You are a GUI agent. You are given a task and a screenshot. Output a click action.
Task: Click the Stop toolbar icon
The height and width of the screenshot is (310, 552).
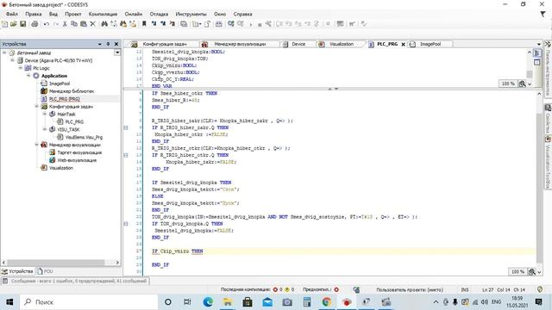click(x=260, y=24)
